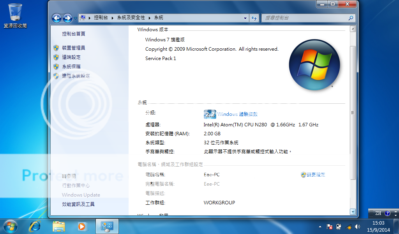Open 進階系統設定

pos(76,76)
